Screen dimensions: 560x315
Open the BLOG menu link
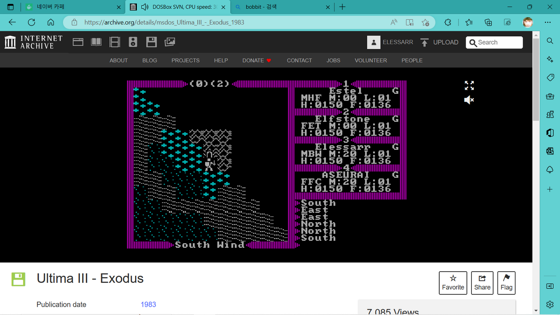click(150, 60)
